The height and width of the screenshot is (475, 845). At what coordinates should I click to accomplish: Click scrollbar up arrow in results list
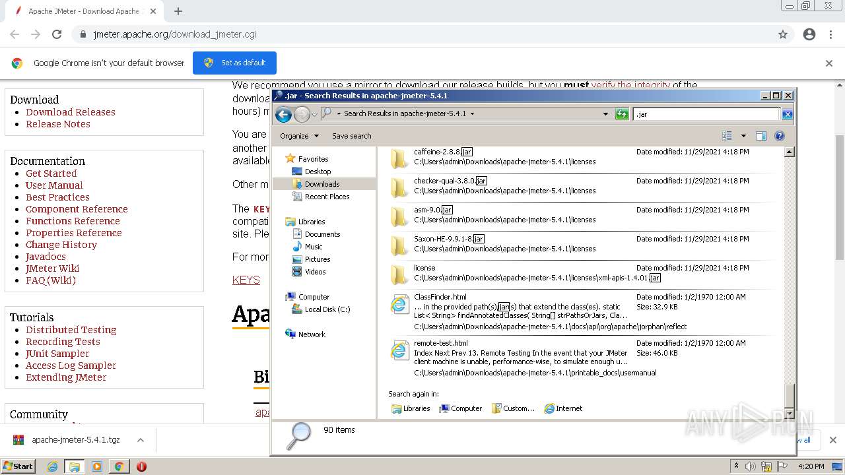tap(789, 152)
